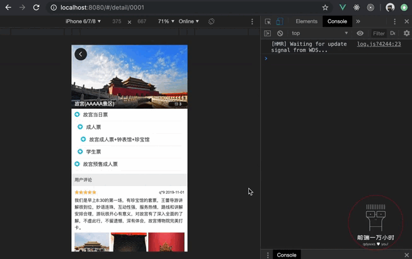This screenshot has height=259, width=412.
Task: Go back with browser back arrow
Action: click(x=8, y=8)
